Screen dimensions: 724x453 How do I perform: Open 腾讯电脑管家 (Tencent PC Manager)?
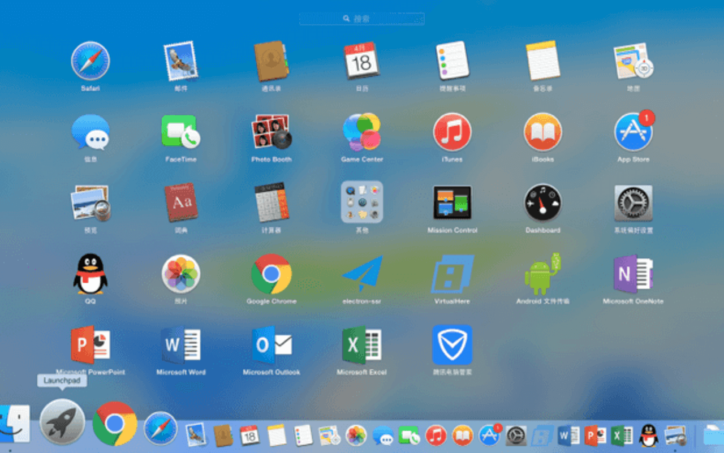coord(453,344)
